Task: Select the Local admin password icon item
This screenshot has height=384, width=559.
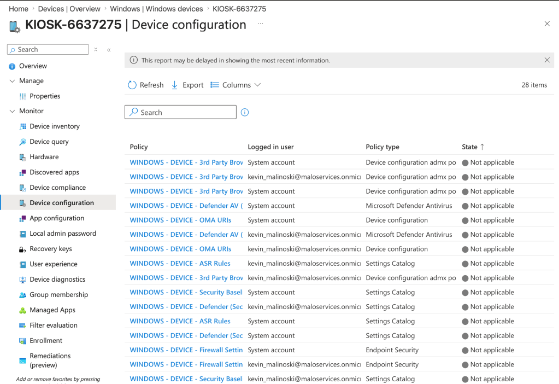Action: [23, 234]
